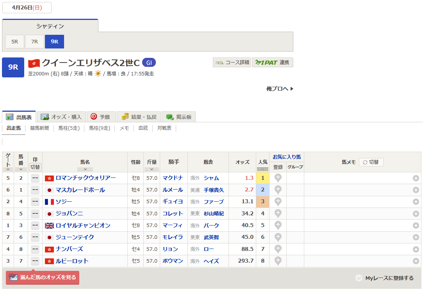
Task: Open jockey link ルメール
Action: pos(173,190)
